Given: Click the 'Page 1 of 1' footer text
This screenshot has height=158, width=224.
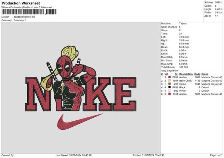Looking at the screenshot, I should (216, 155).
